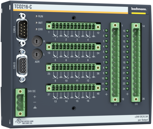This screenshot has width=153, height=129.
Task: Click the green LED for output 13
Action: (x=128, y=31)
